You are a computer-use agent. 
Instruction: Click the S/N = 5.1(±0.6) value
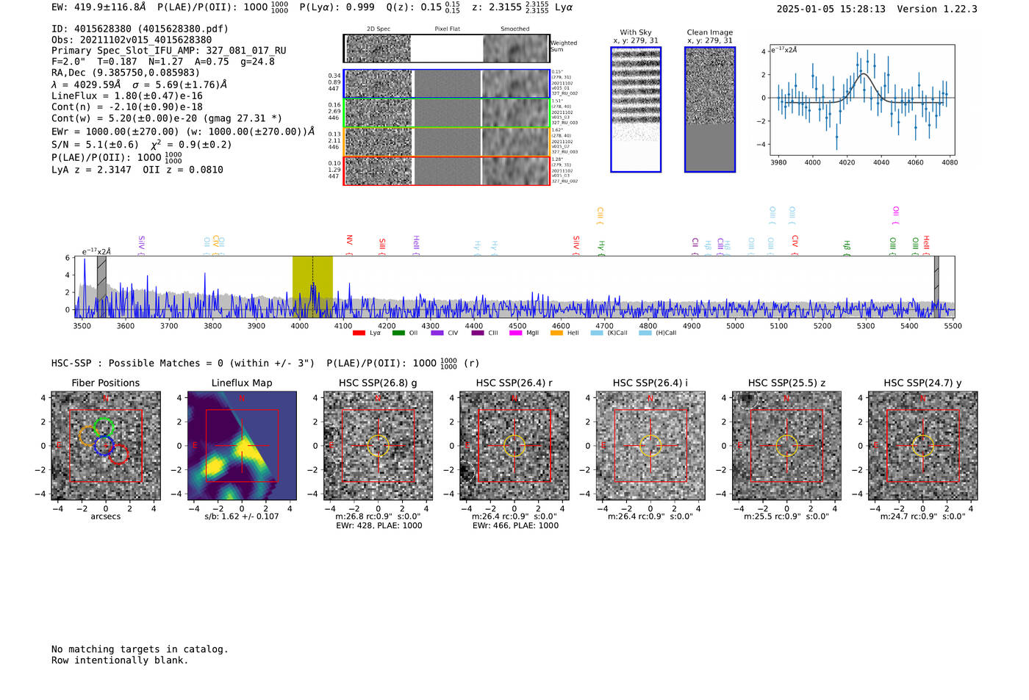click(x=95, y=145)
